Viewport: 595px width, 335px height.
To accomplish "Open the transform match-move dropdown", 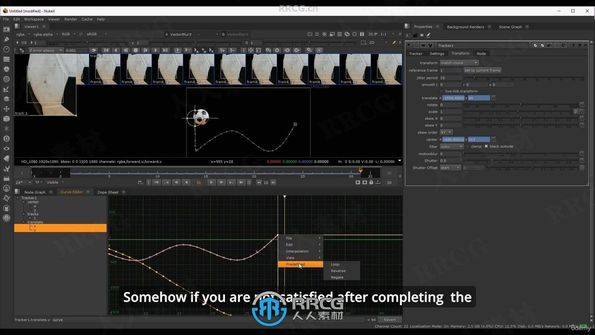I will click(x=459, y=63).
